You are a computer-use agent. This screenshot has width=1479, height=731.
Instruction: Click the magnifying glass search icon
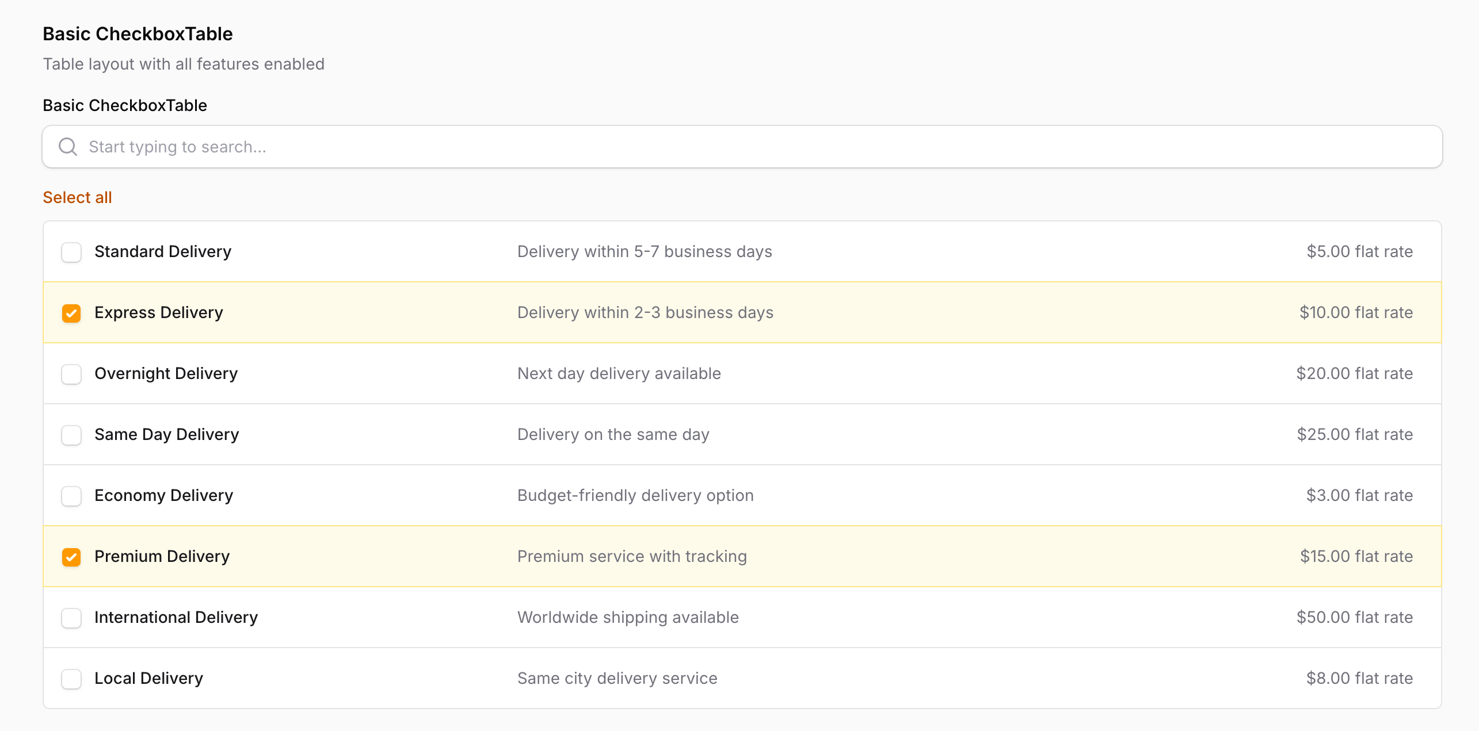(x=68, y=147)
